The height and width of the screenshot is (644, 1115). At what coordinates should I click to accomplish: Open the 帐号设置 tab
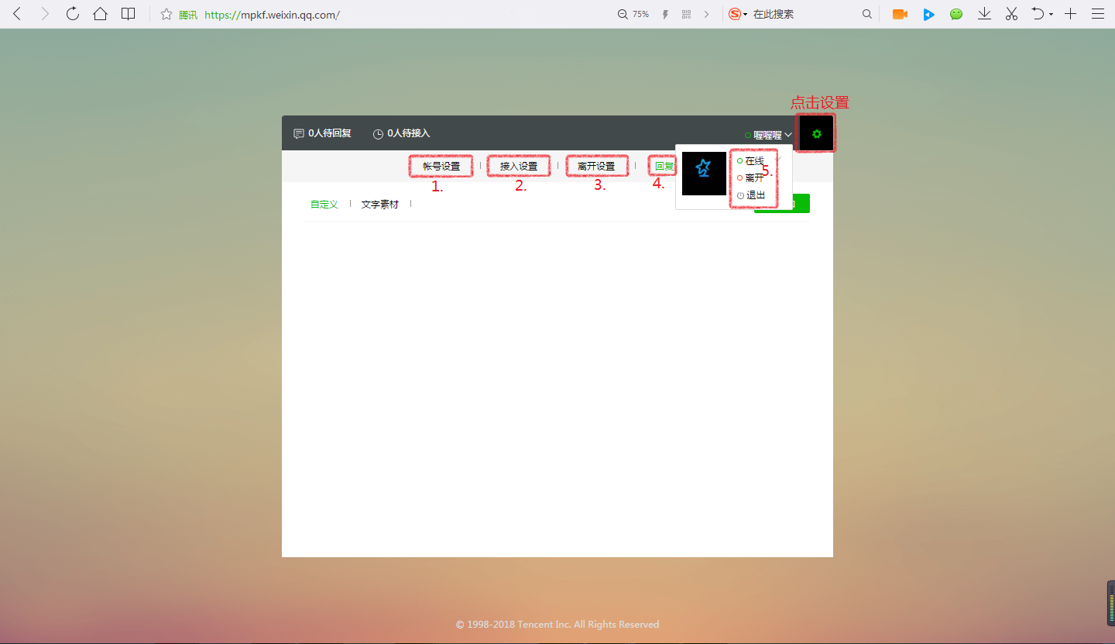tap(441, 166)
